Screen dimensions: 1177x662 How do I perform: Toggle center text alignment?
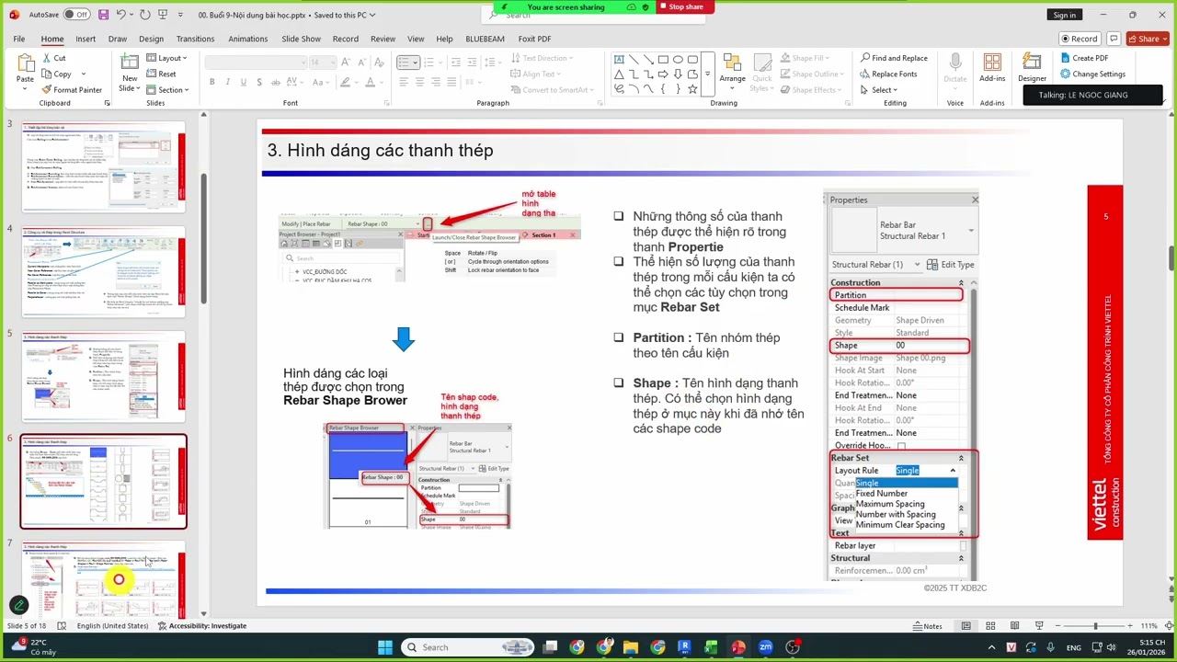[419, 82]
